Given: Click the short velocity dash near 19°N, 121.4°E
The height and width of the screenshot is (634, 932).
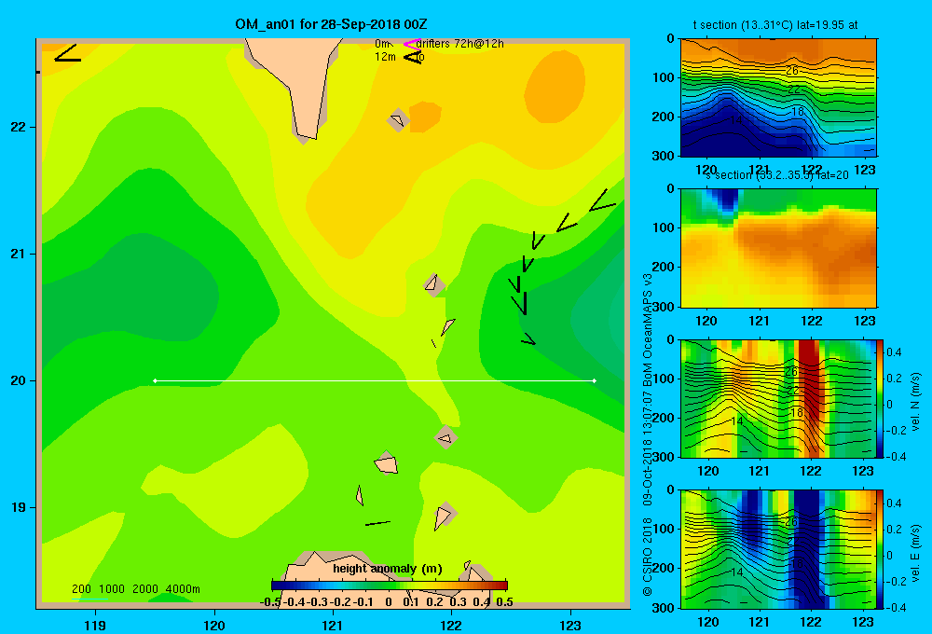Looking at the screenshot, I should click(x=377, y=523).
